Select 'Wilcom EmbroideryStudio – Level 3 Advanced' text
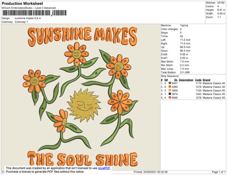Image resolution: width=227 pixels, height=175 pixels. (x=29, y=8)
